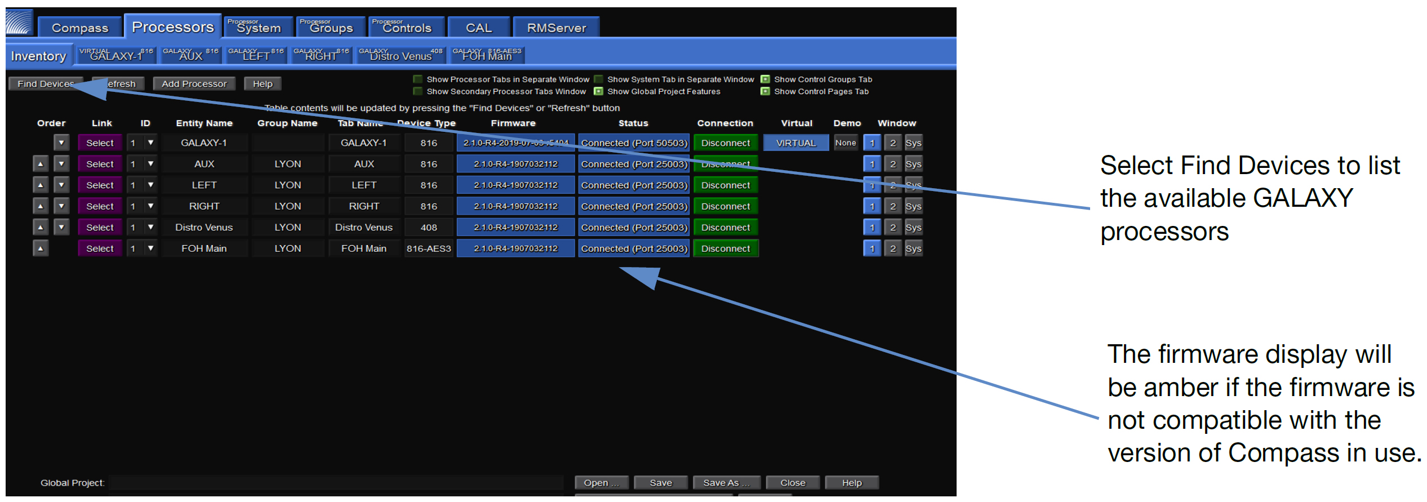Toggle Show Global Project Features checkbox
Image resolution: width=1427 pixels, height=502 pixels.
598,91
